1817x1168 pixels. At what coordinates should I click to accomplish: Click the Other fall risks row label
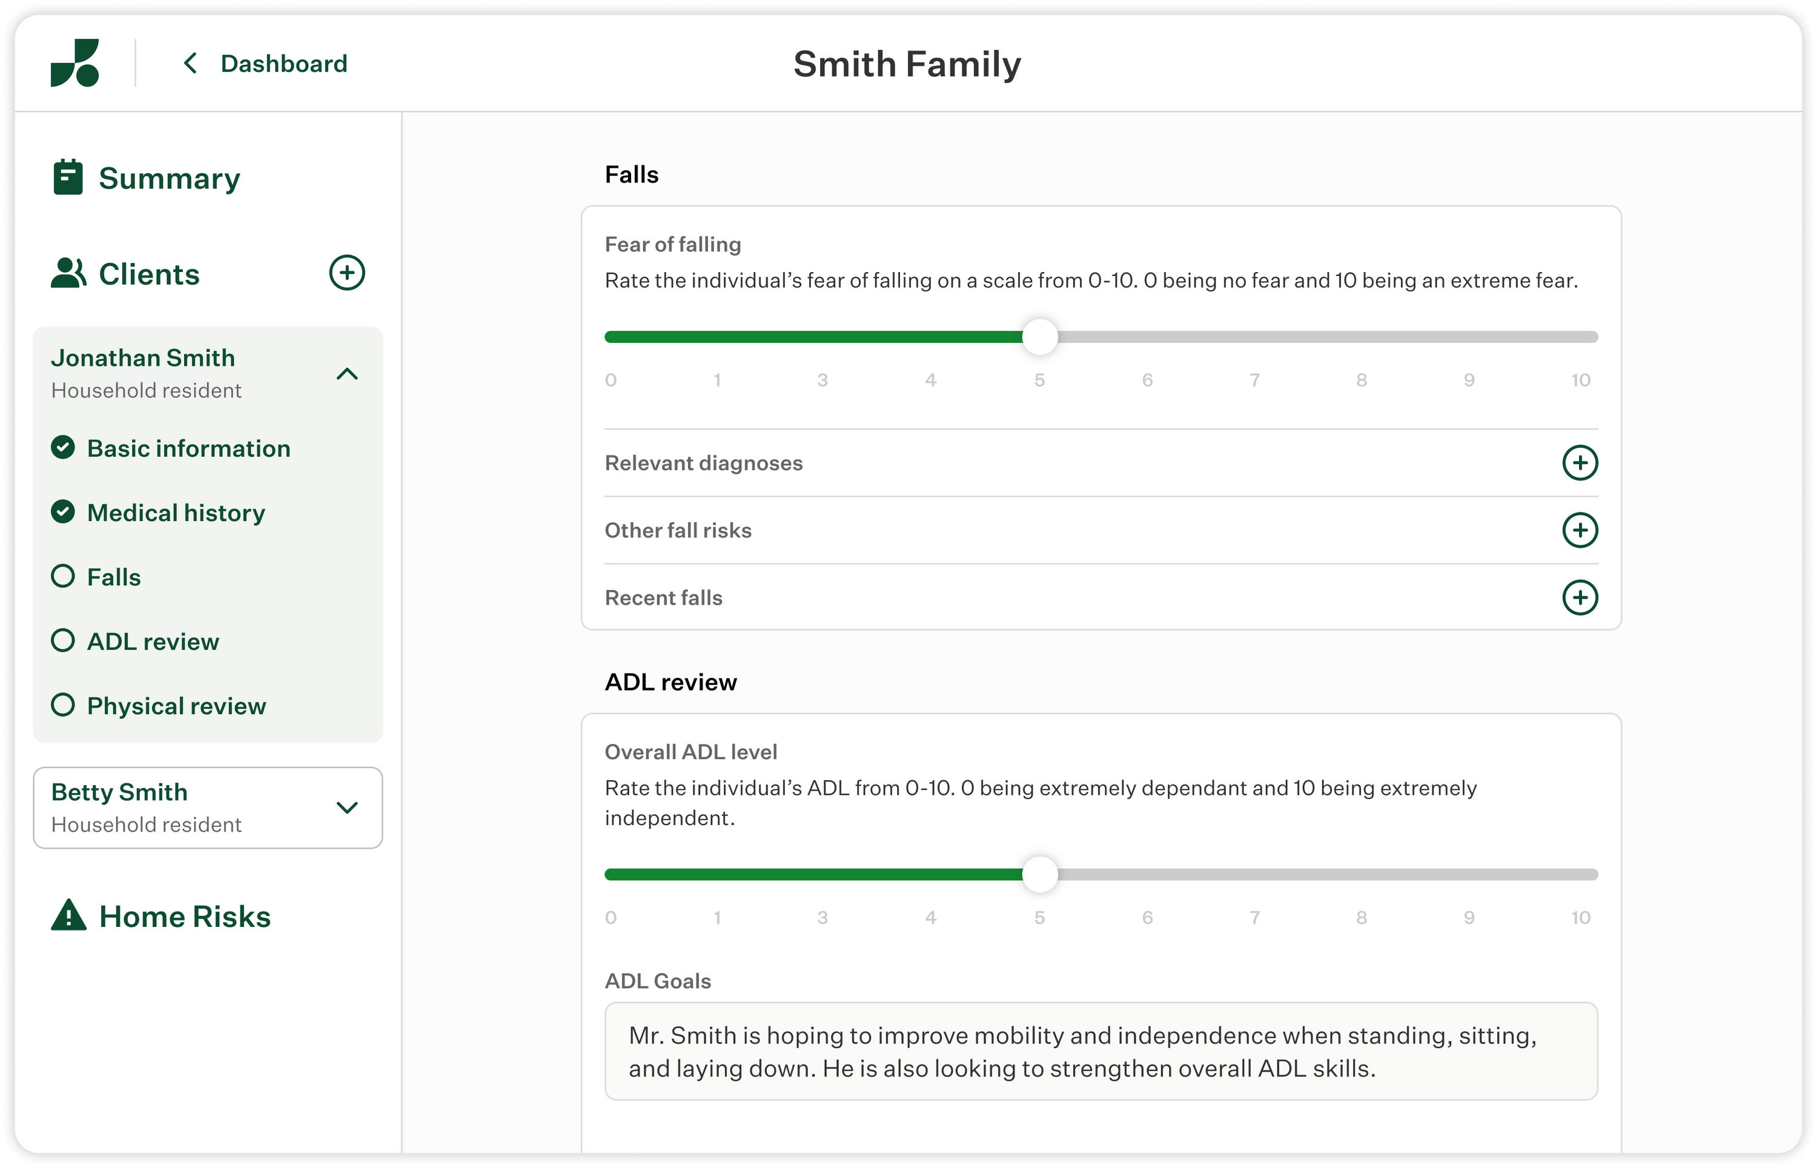678,530
